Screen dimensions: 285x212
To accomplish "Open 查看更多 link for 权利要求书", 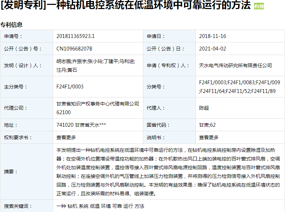I will click(x=66, y=138).
